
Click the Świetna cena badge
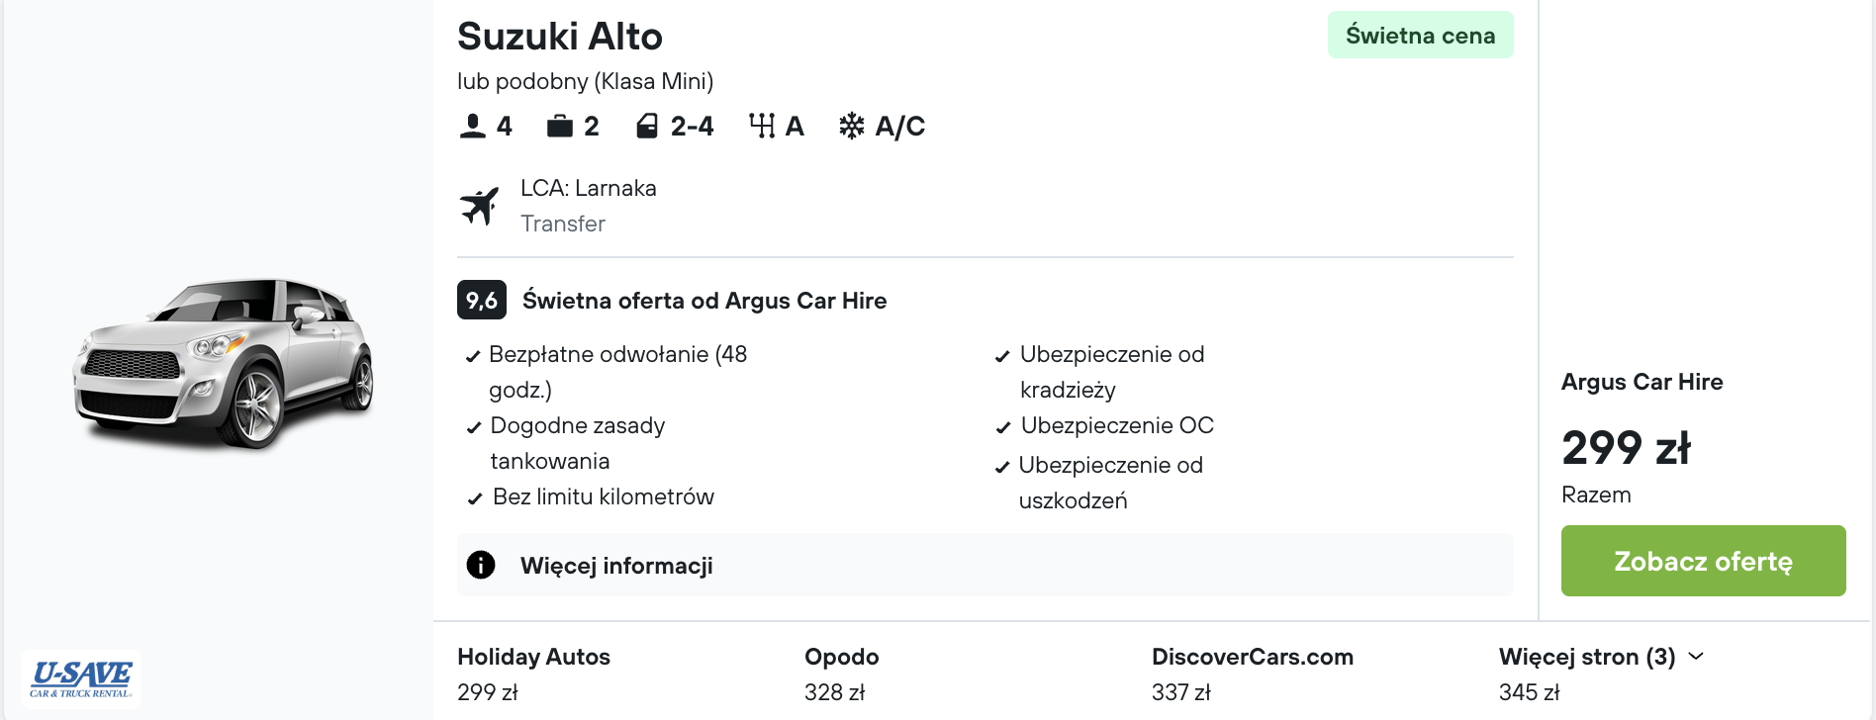1420,36
